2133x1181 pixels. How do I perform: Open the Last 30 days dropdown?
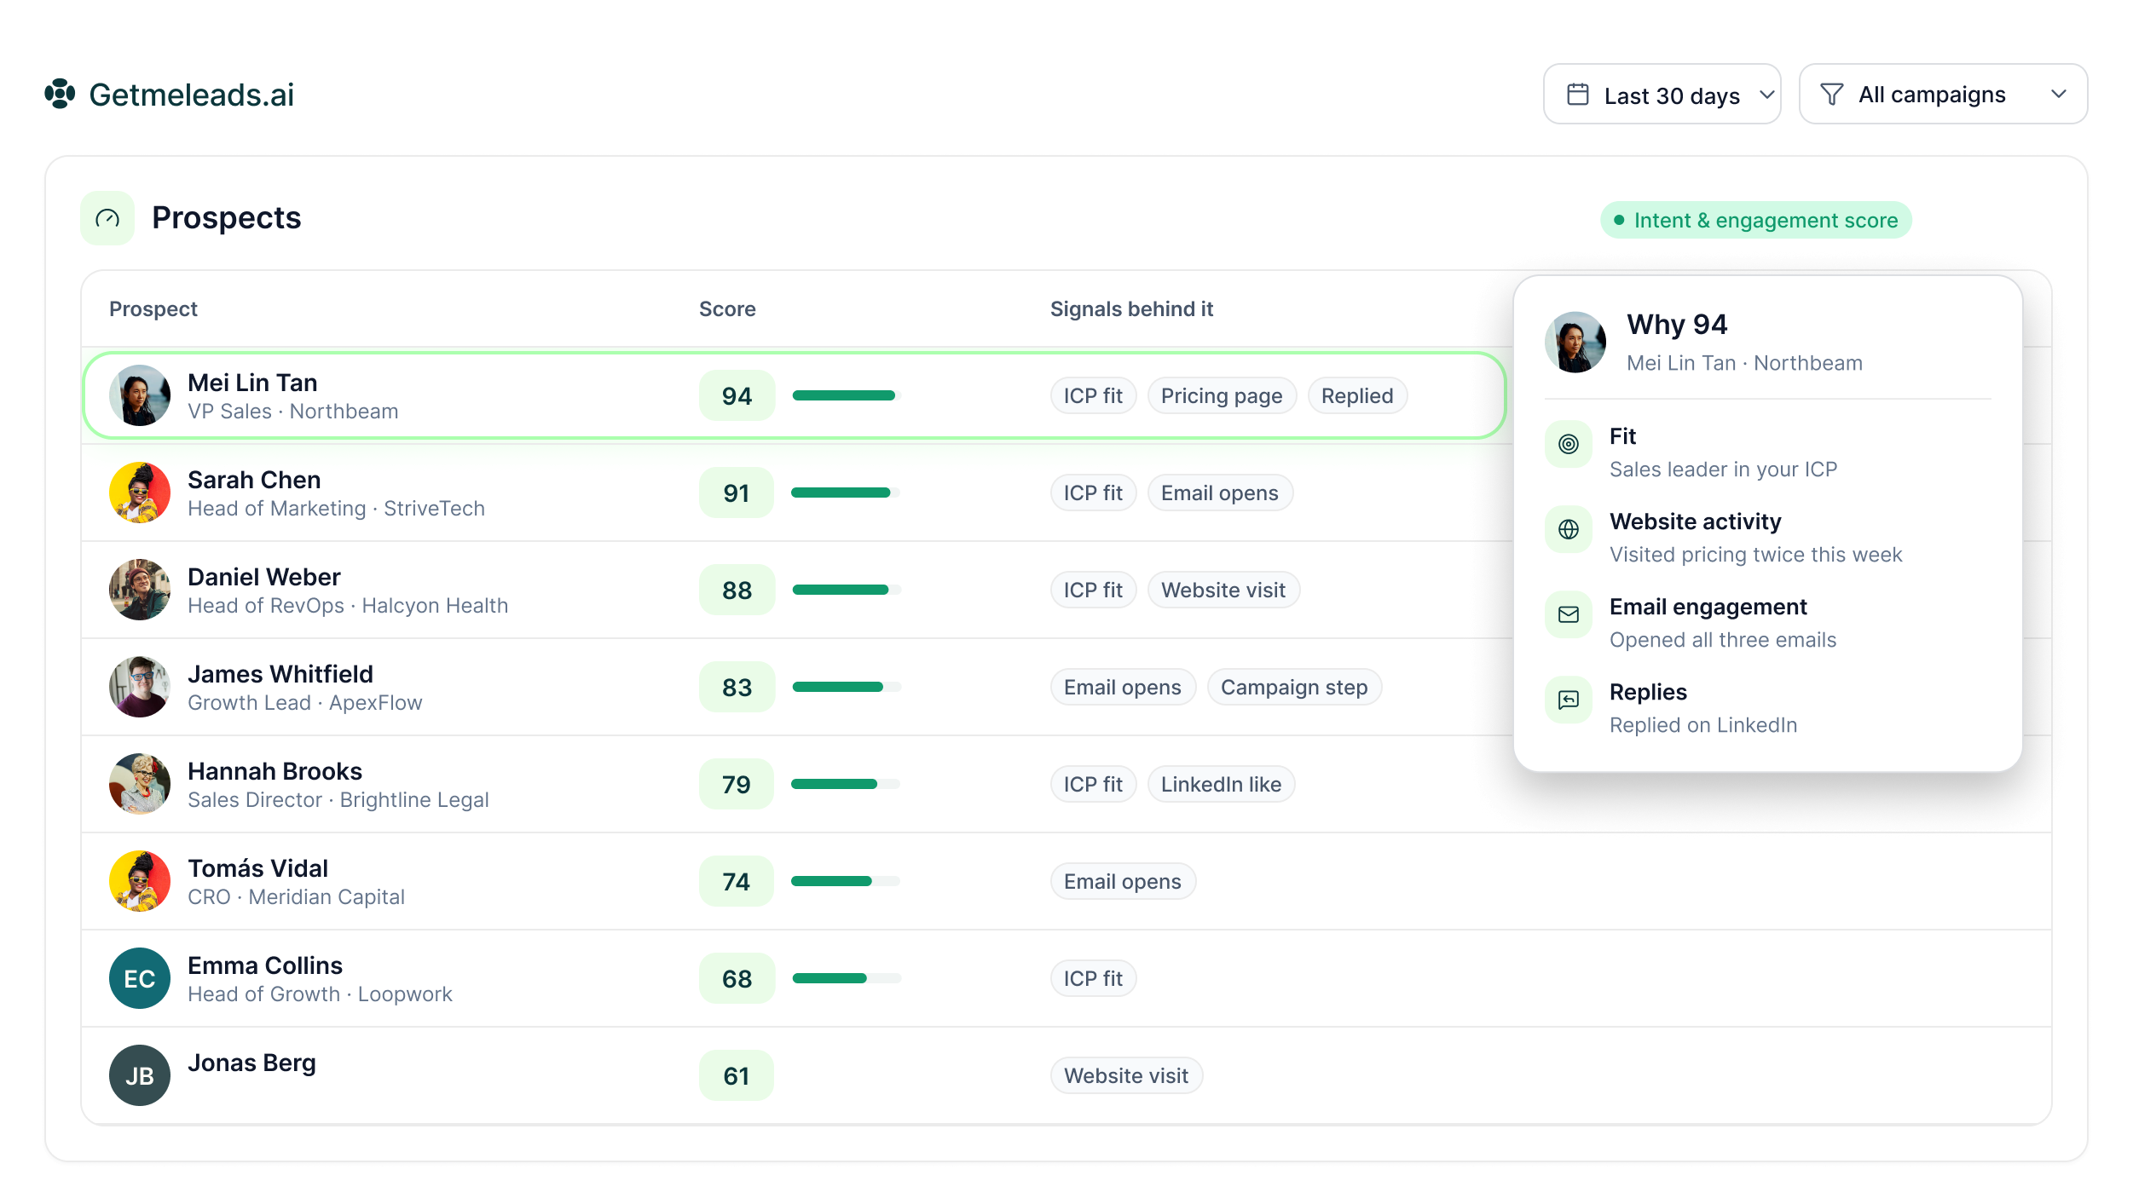coord(1662,95)
